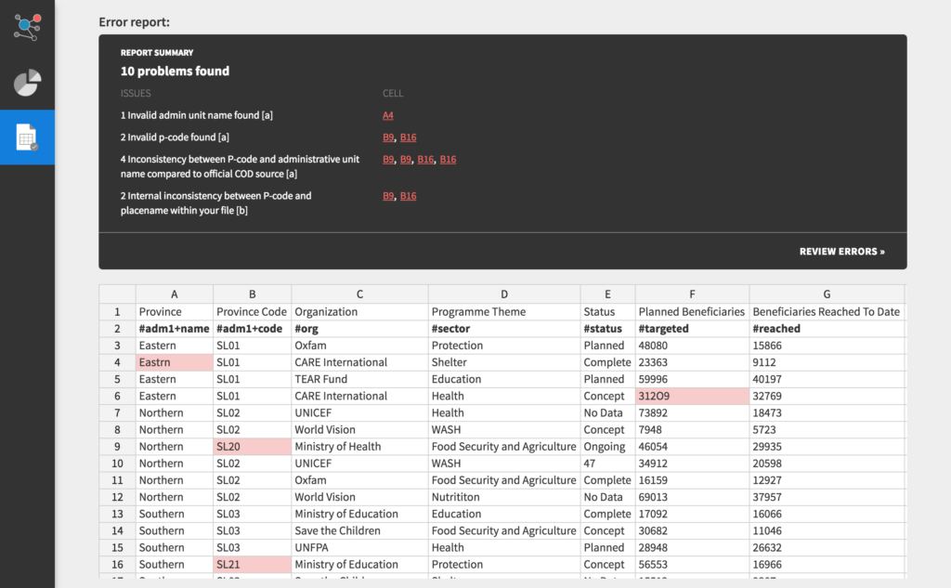This screenshot has height=588, width=951.
Task: Click the 'Planned Beneficiaries' header cell
Action: [x=691, y=312]
